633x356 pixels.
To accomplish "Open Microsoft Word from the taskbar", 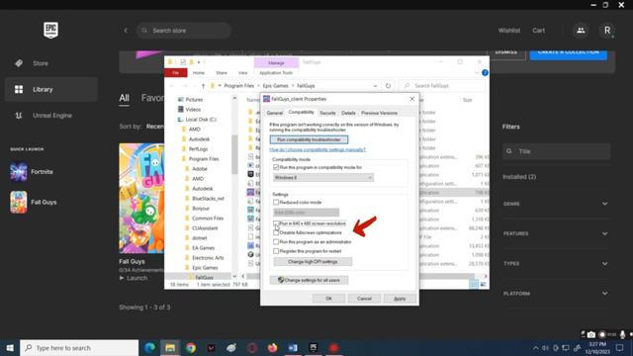I will [293, 347].
